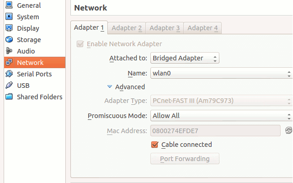Image resolution: width=293 pixels, height=183 pixels.
Task: Click the Display monitor icon
Action: tap(9, 28)
